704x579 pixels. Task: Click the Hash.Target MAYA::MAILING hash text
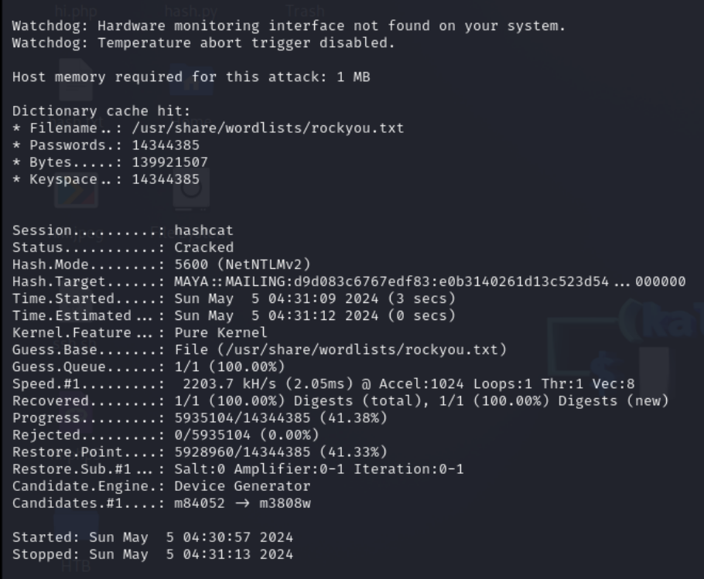pyautogui.click(x=429, y=281)
